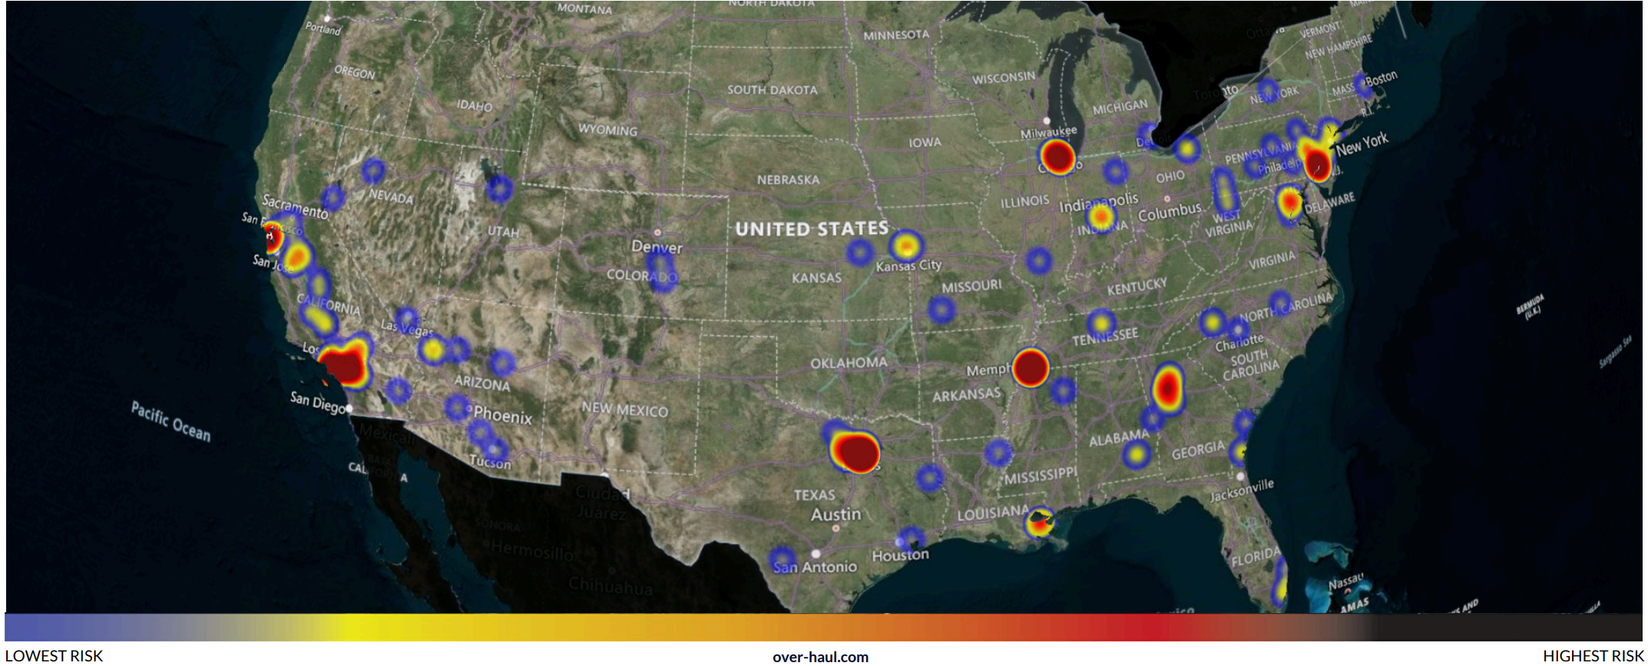Click the FLORIDA state label
Image resolution: width=1648 pixels, height=666 pixels.
pyautogui.click(x=1256, y=556)
